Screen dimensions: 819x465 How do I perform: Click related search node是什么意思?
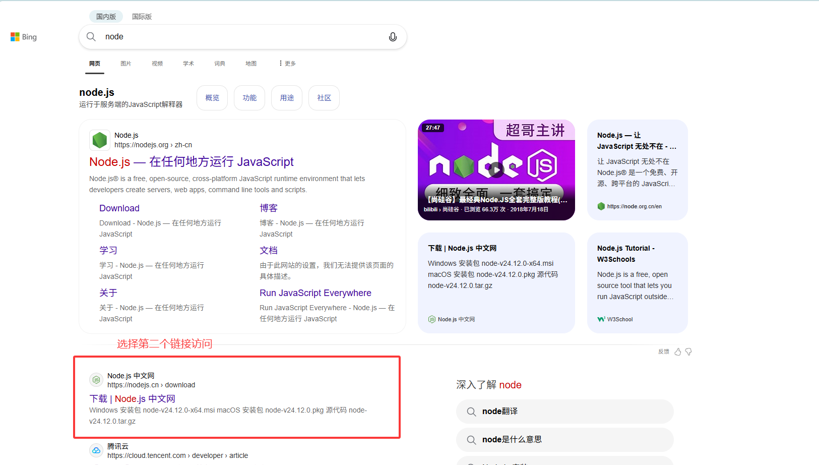click(x=565, y=440)
